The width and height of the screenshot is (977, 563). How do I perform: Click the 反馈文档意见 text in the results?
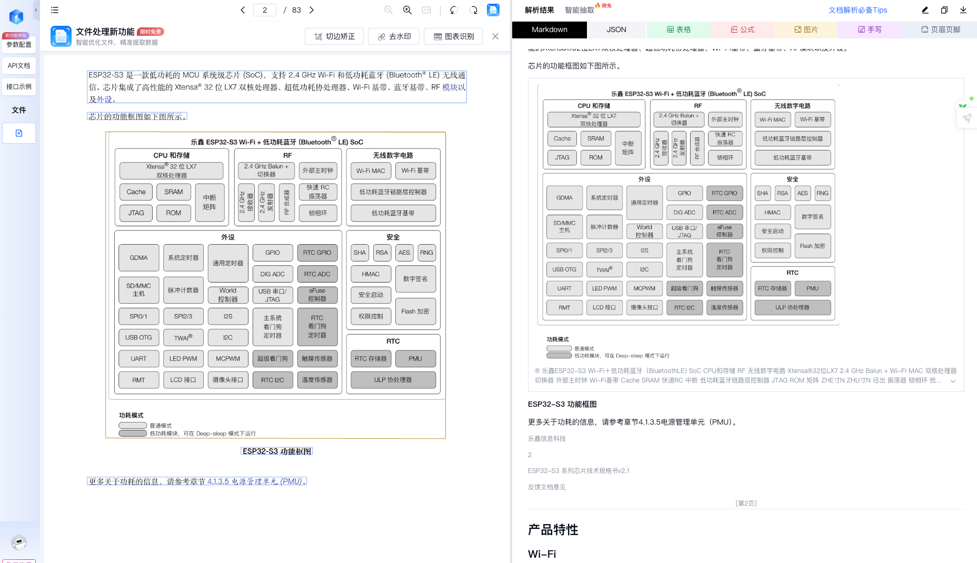(547, 487)
